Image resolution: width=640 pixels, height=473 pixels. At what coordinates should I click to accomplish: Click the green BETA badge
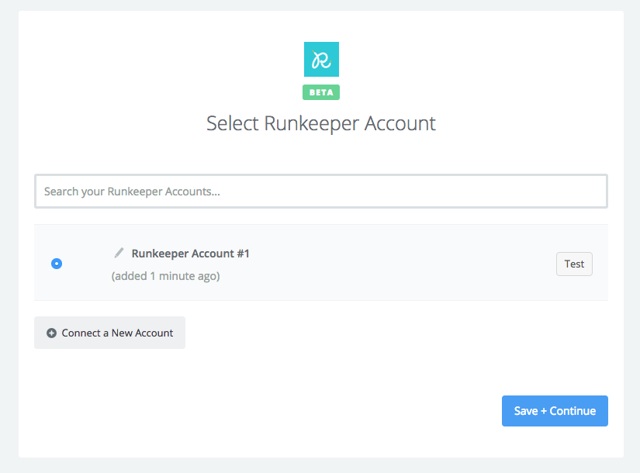(x=321, y=92)
